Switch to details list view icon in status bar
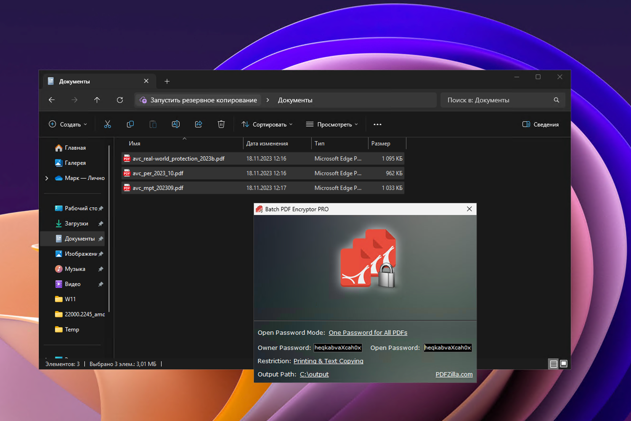Viewport: 631px width, 421px height. coord(554,364)
